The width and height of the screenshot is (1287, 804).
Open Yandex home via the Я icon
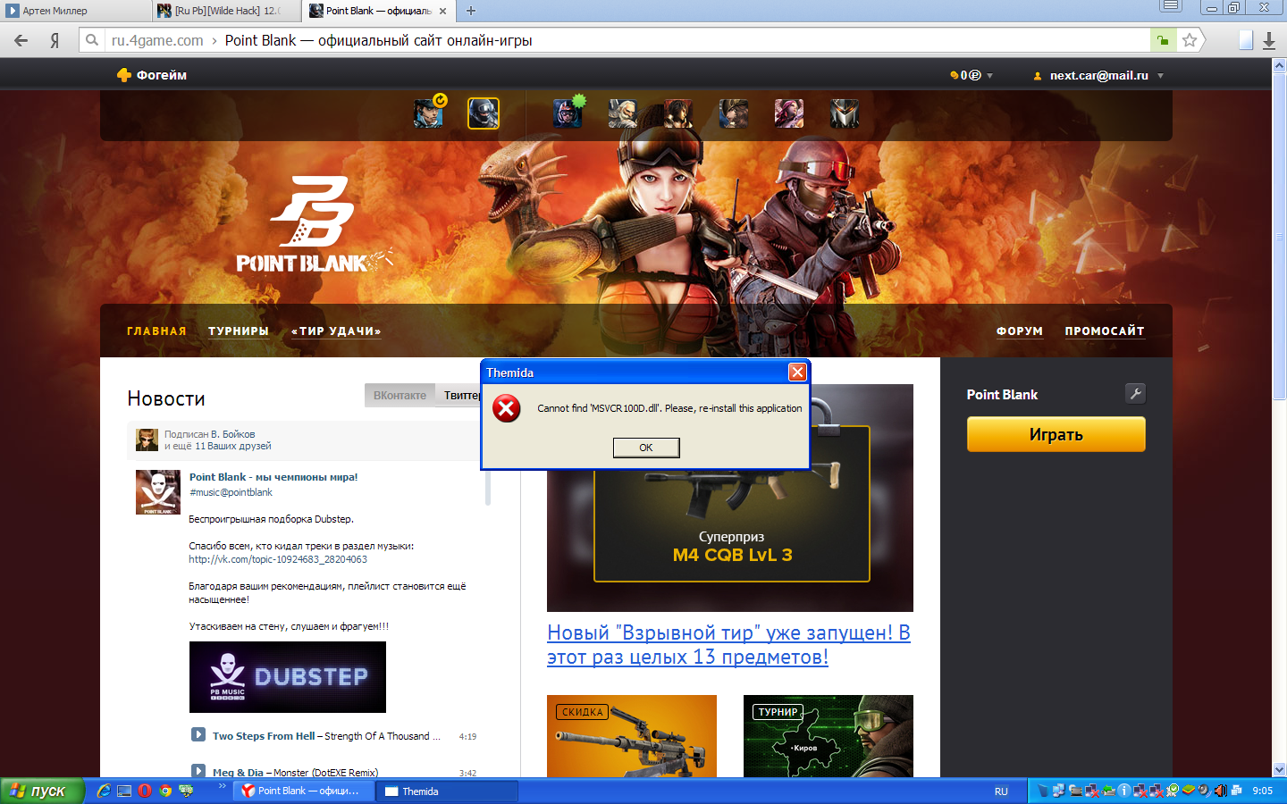(55, 40)
